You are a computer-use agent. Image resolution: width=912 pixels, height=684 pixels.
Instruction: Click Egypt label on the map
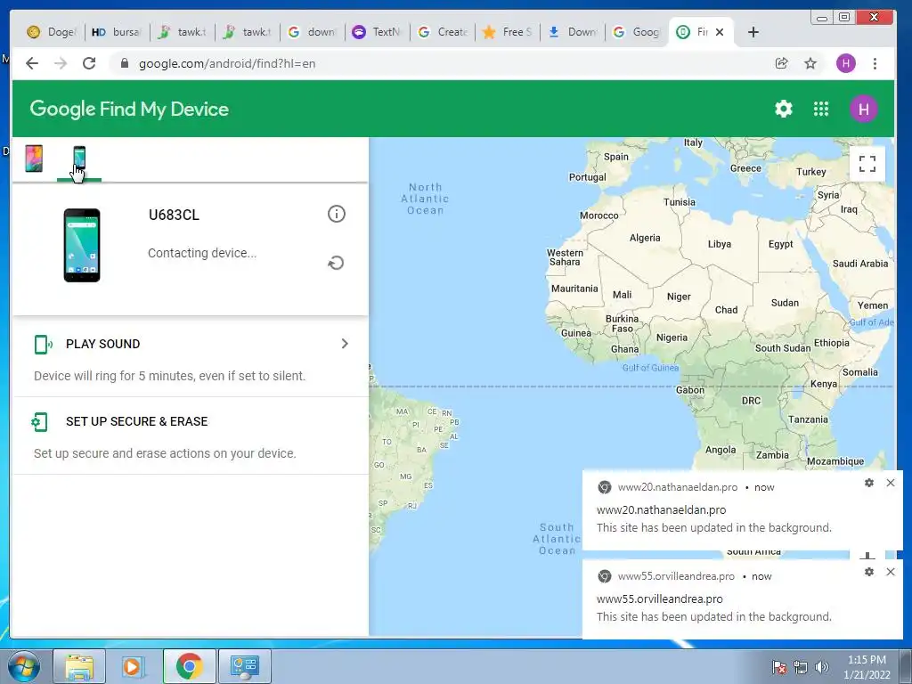(780, 244)
